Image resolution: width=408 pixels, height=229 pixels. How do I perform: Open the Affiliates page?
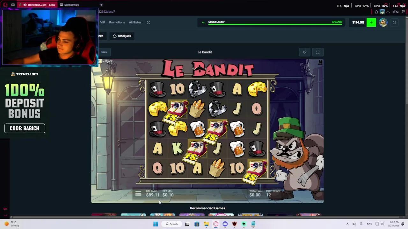click(135, 22)
